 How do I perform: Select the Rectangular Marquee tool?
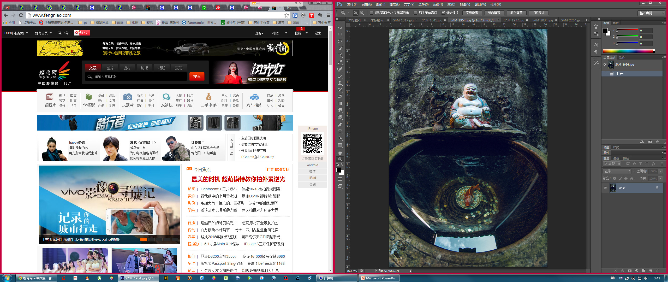(x=340, y=34)
